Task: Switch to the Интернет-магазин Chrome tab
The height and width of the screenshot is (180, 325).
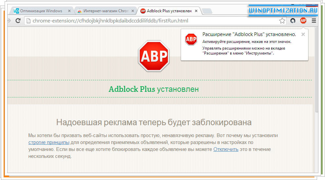Action: point(102,11)
